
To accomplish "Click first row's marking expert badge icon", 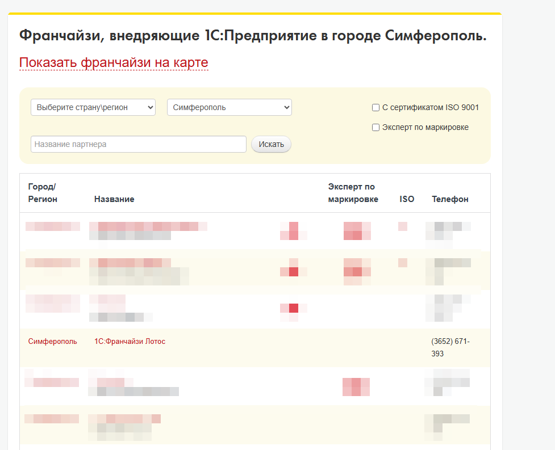I will point(357,231).
